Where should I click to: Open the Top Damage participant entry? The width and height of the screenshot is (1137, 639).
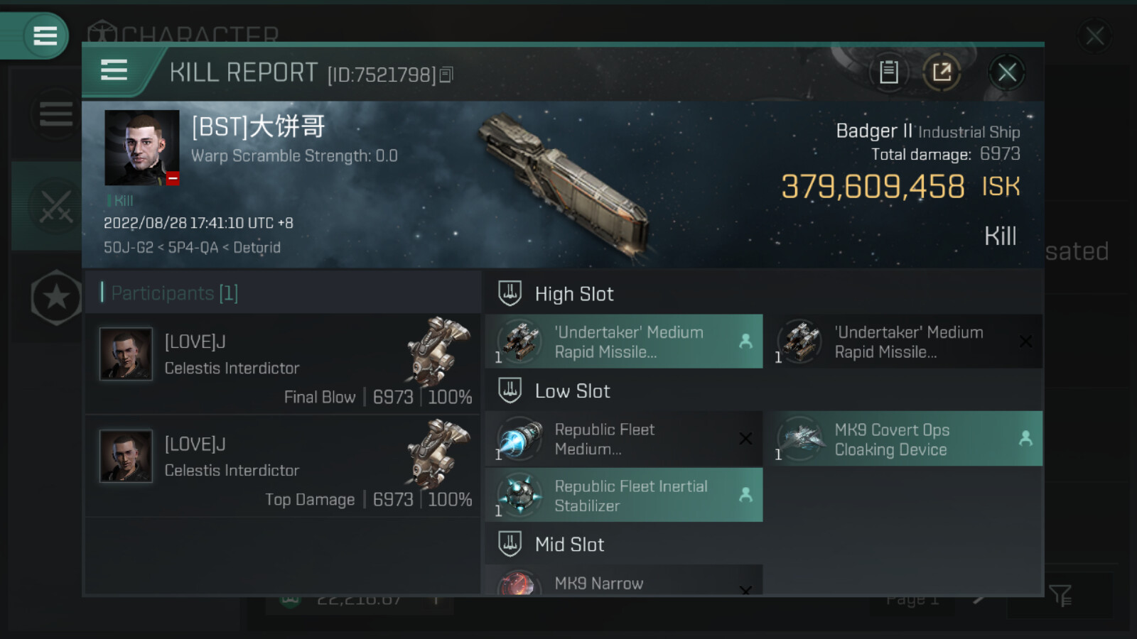283,466
